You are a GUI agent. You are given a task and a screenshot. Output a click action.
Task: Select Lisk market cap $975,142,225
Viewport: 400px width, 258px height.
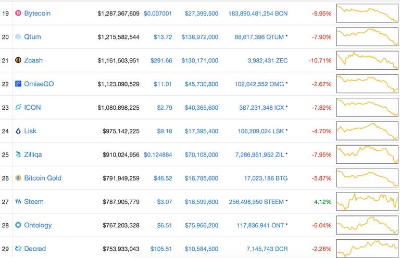[x=121, y=131]
